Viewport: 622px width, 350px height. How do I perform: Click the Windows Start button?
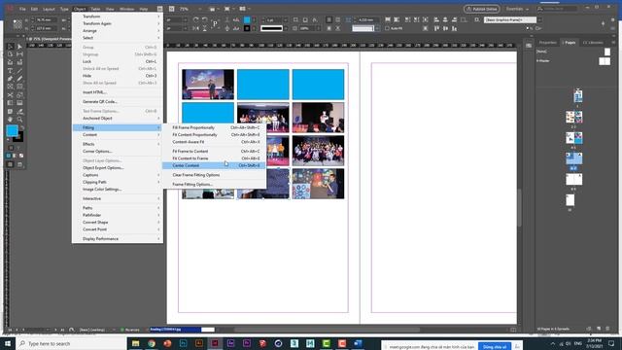(x=7, y=343)
